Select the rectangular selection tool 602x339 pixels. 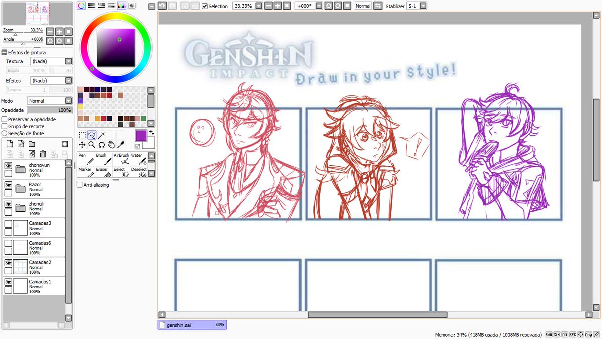tap(82, 135)
